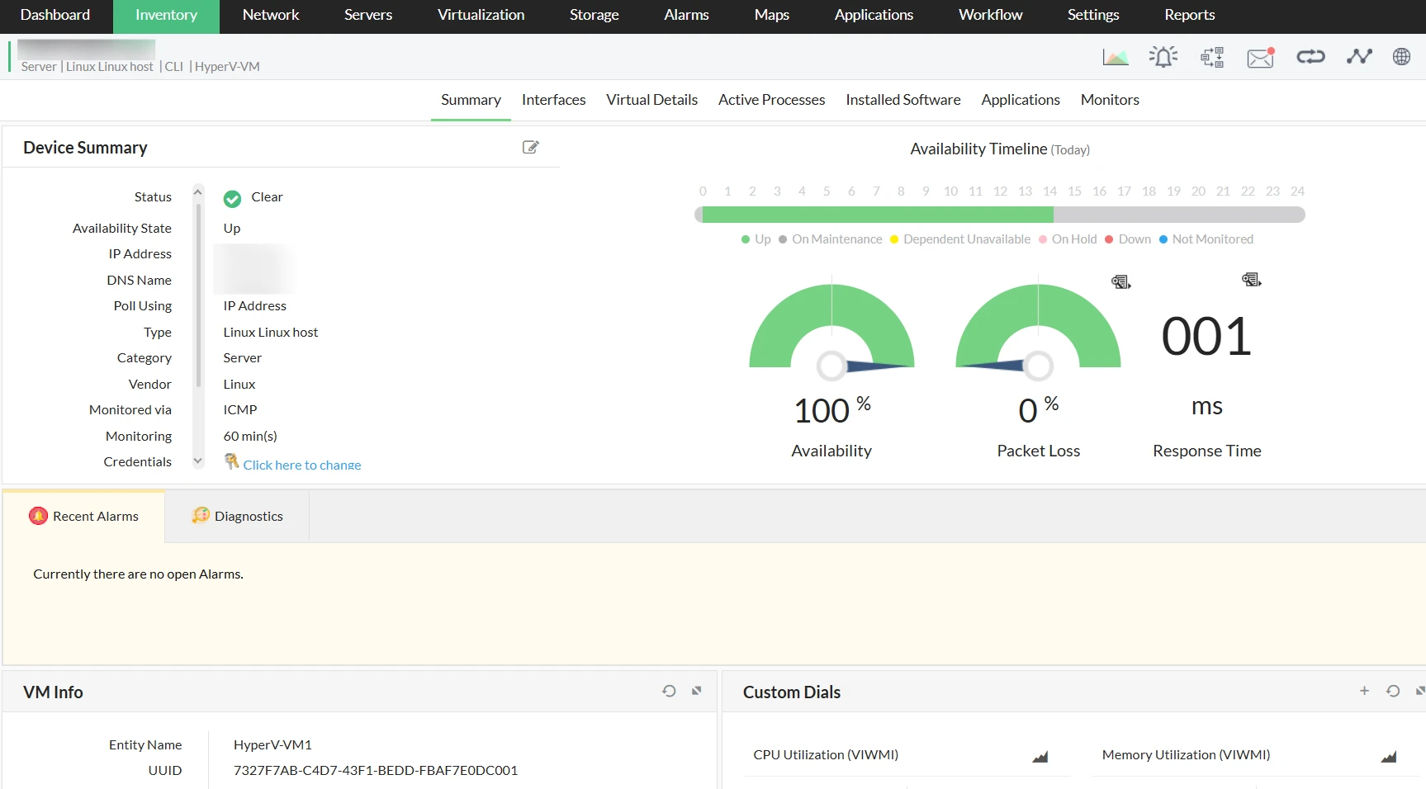This screenshot has width=1426, height=789.
Task: Switch to the Installed Software tab
Action: (x=903, y=100)
